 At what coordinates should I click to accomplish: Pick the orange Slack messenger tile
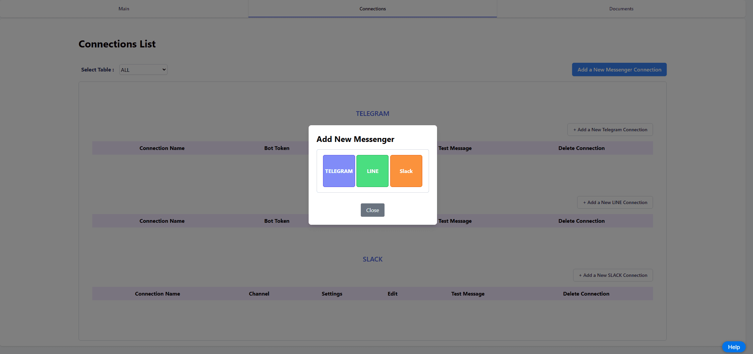click(406, 171)
